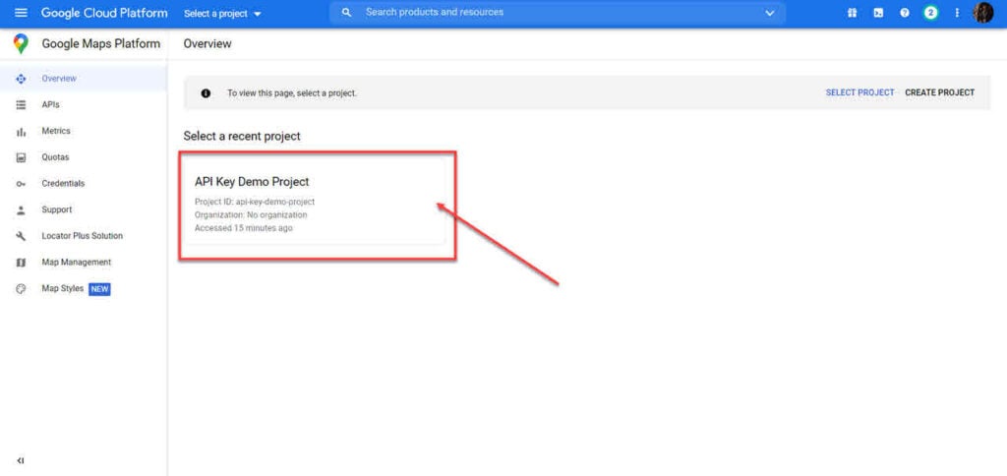Open APIs in the sidebar
The width and height of the screenshot is (1007, 476).
click(51, 104)
